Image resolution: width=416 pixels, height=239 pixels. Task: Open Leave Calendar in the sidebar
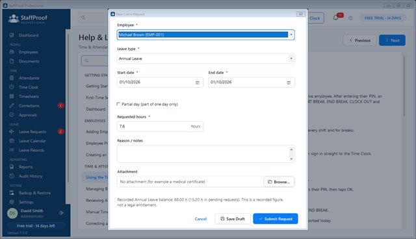click(x=32, y=141)
